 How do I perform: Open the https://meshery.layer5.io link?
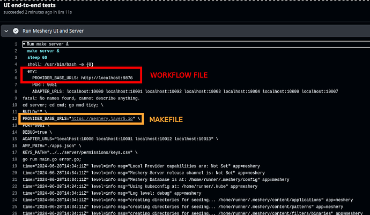pyautogui.click(x=102, y=119)
